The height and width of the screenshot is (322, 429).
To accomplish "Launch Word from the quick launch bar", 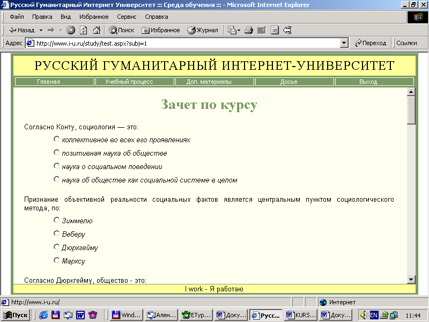I will 80,315.
